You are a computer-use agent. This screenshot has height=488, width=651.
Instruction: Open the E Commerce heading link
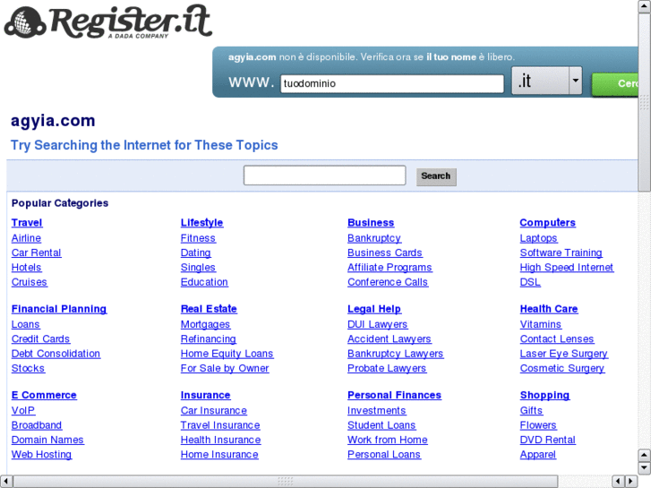click(x=44, y=395)
